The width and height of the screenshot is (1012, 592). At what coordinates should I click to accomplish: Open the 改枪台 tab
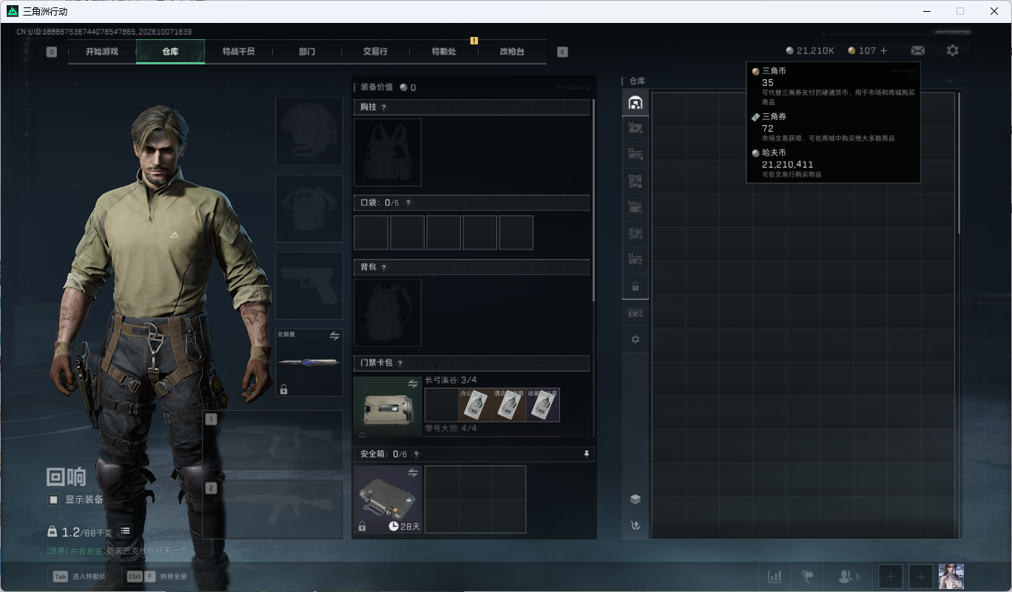(x=512, y=52)
